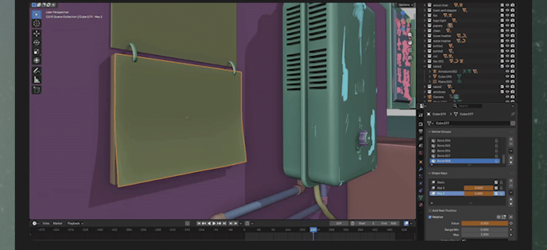Pick the Scale tool
The width and height of the screenshot is (547, 250).
tap(37, 52)
